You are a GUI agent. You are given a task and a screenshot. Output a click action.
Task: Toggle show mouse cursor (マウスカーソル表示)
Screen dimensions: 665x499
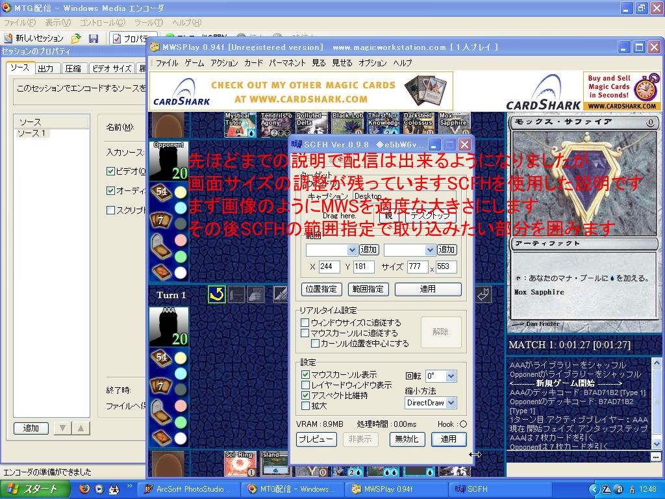(305, 375)
